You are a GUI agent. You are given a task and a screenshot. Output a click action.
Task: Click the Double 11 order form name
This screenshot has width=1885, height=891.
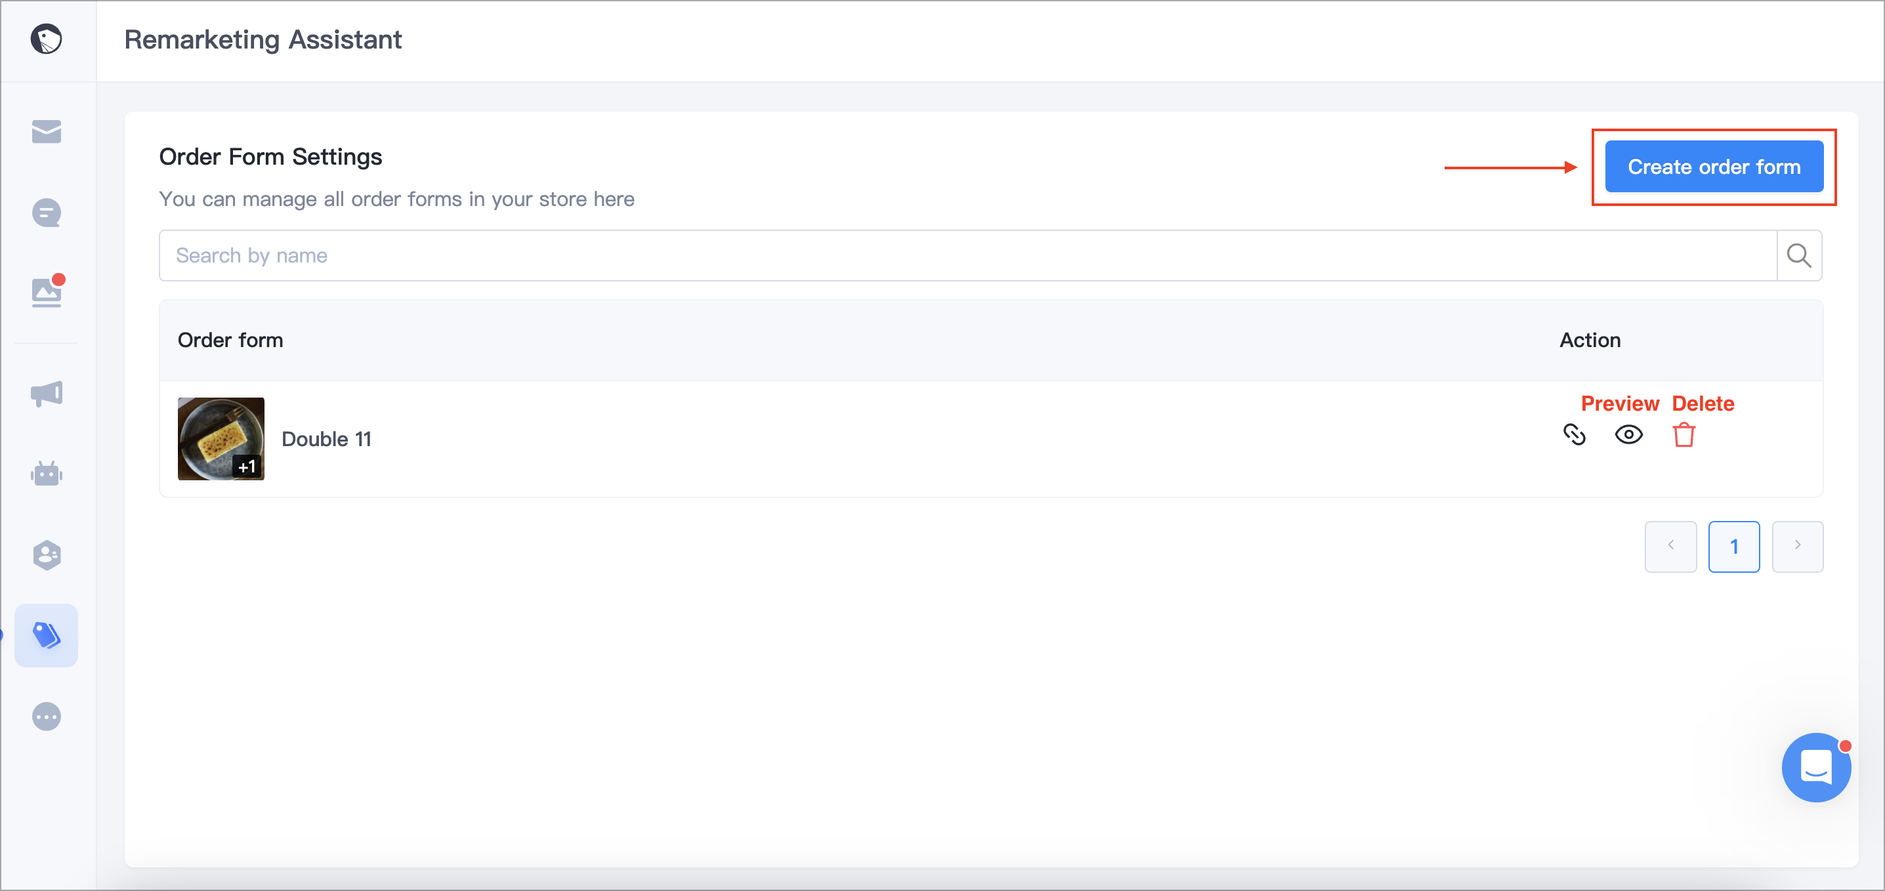[x=326, y=439]
